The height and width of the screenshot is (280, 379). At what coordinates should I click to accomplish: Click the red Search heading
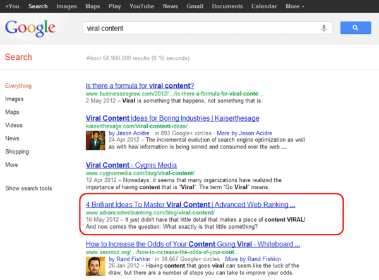point(18,57)
